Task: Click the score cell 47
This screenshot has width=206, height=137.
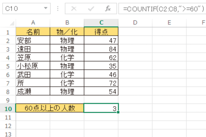Action: 101,40
